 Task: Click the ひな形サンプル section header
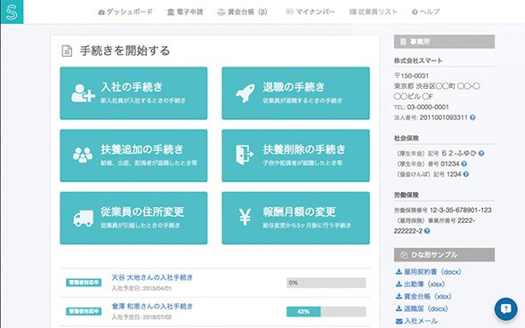(x=444, y=255)
